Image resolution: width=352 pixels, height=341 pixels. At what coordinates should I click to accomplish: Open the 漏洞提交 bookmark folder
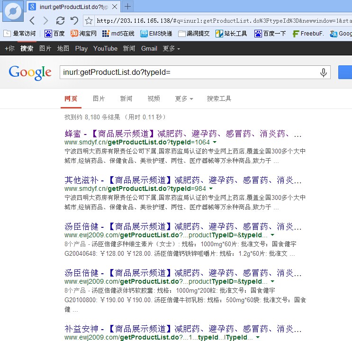(x=194, y=34)
